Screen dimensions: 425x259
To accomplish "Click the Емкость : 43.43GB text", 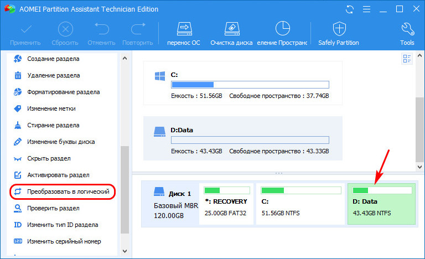I will pyautogui.click(x=196, y=151).
